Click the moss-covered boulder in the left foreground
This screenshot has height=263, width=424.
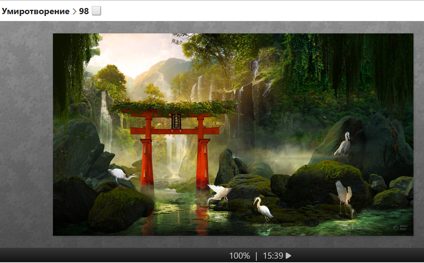click(120, 210)
